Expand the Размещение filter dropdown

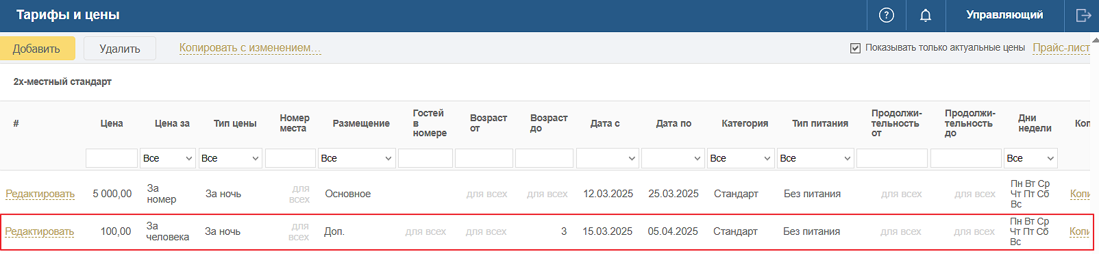click(357, 158)
